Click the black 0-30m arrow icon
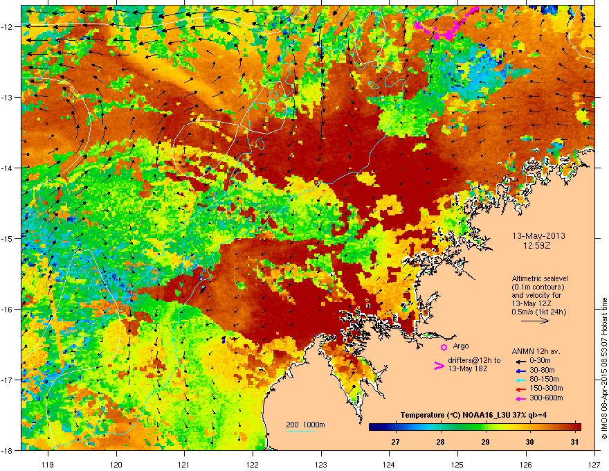 click(x=520, y=362)
